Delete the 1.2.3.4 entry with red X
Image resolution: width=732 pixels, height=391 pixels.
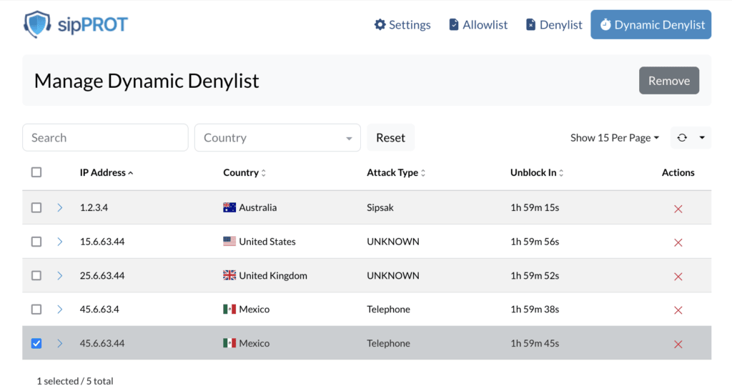point(678,209)
